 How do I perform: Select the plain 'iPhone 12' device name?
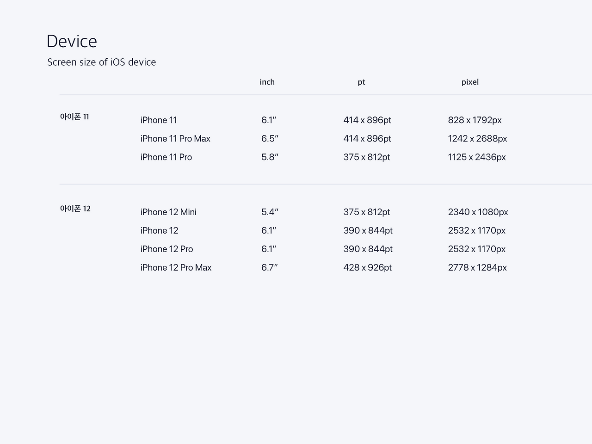pos(159,231)
